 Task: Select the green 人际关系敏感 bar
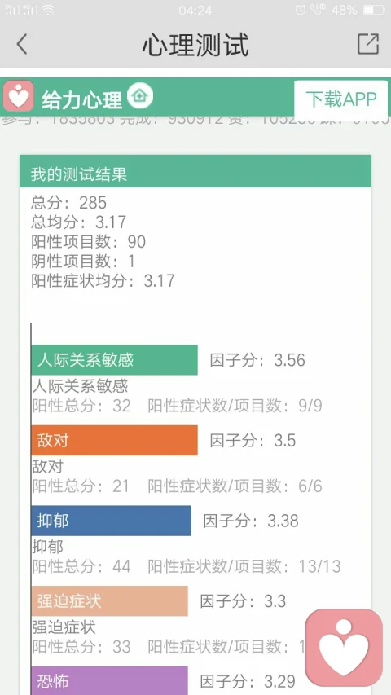click(114, 360)
